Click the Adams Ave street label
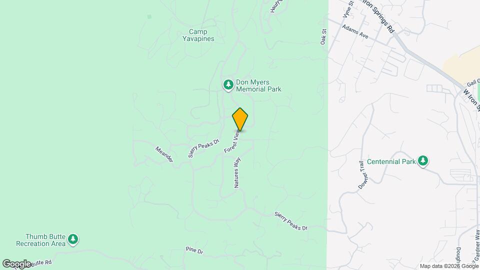 tap(355, 31)
